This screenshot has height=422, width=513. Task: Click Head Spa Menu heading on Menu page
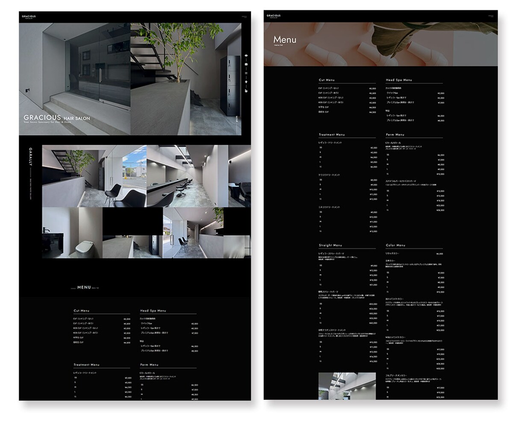pos(399,80)
